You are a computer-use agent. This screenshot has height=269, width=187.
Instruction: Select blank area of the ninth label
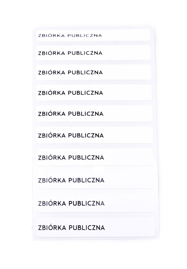(129, 203)
